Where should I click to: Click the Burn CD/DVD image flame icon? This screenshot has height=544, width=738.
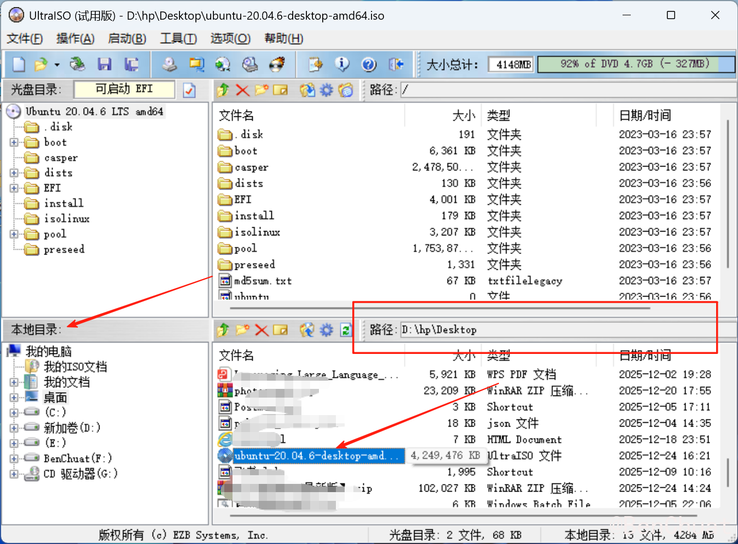click(x=277, y=64)
